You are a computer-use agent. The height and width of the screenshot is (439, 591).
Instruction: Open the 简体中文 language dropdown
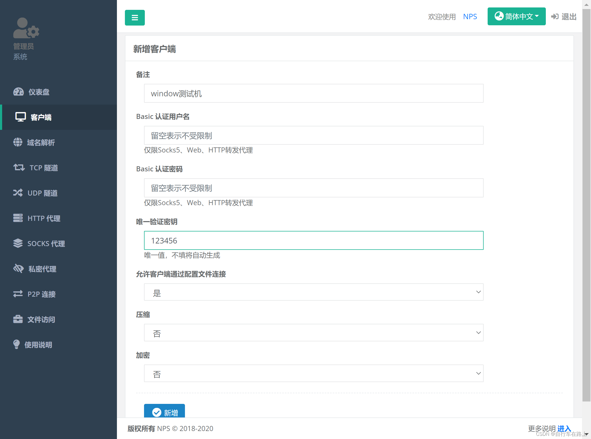click(x=517, y=16)
